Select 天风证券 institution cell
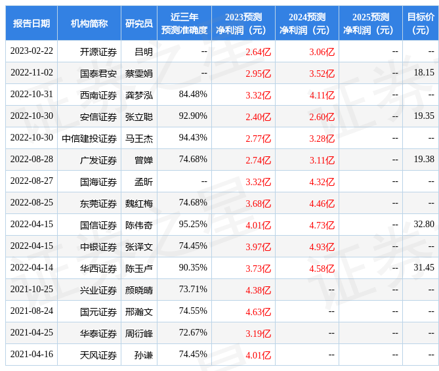Viewport: 439px width, 371px height. pyautogui.click(x=98, y=355)
